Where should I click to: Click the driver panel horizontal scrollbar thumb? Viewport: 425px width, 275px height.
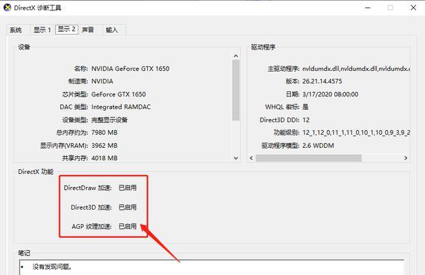309,158
